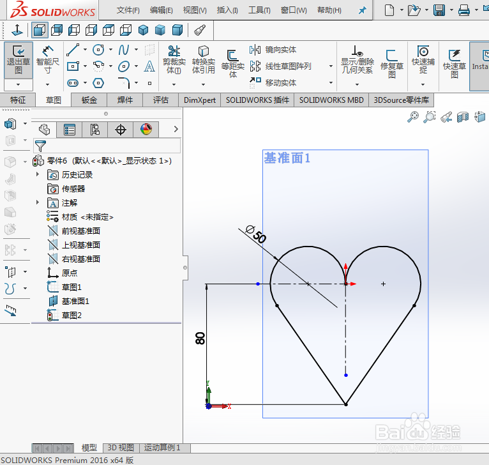Open DisplayManager color sphere tab
Viewport: 489px width, 465px height.
(x=146, y=129)
